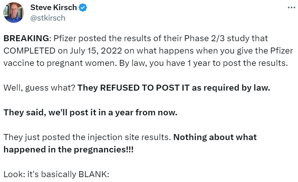Click the bold text "as required by law."
This screenshot has width=298, height=182.
click(236, 88)
